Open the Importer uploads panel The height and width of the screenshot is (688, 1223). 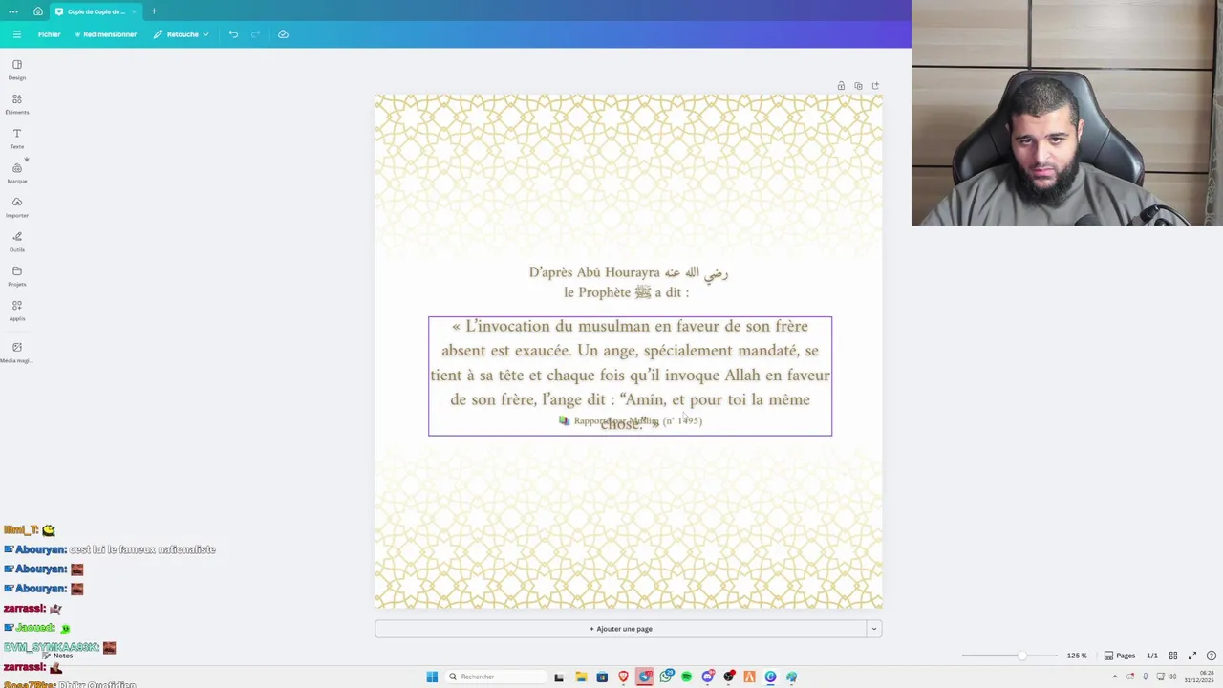click(17, 207)
